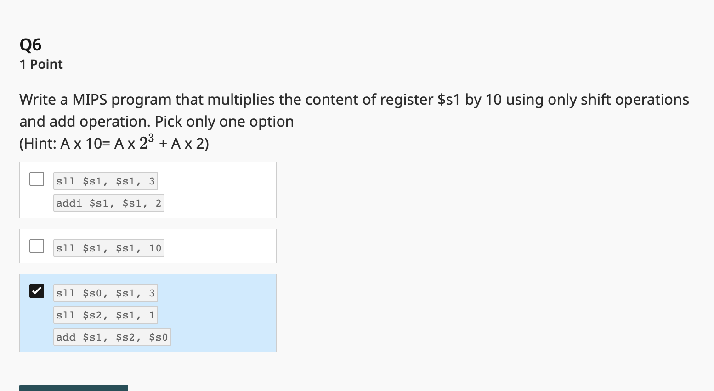Click the sll $s2, $s1, 1 code snippet

pos(105,315)
